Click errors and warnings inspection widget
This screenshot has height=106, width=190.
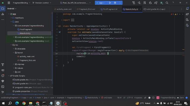(x=174, y=14)
